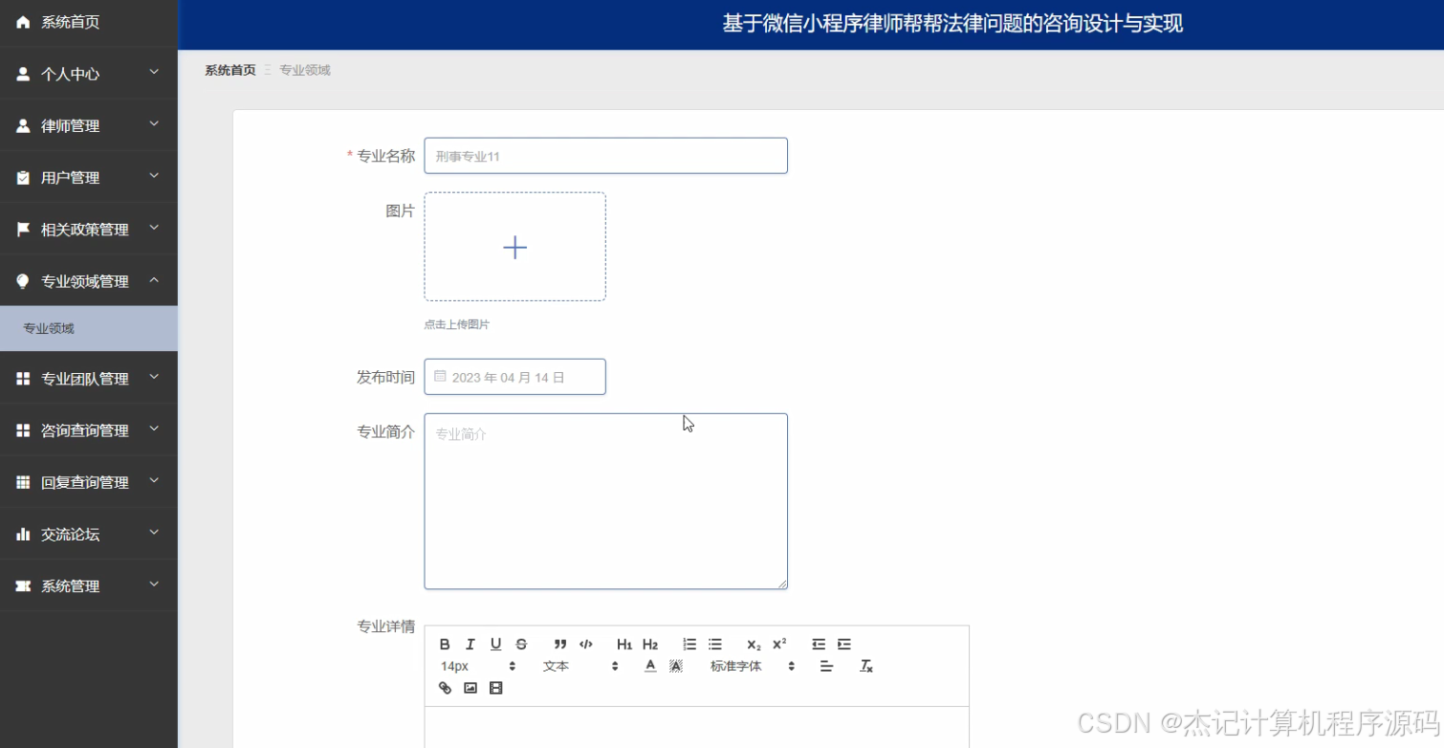Apply Heading 2 style
Image resolution: width=1444 pixels, height=748 pixels.
650,644
